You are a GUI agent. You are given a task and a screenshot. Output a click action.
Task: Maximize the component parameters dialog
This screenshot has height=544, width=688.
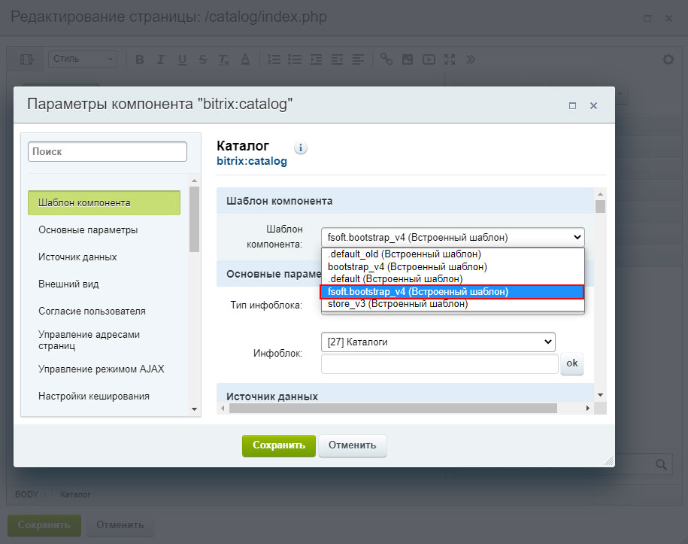572,106
